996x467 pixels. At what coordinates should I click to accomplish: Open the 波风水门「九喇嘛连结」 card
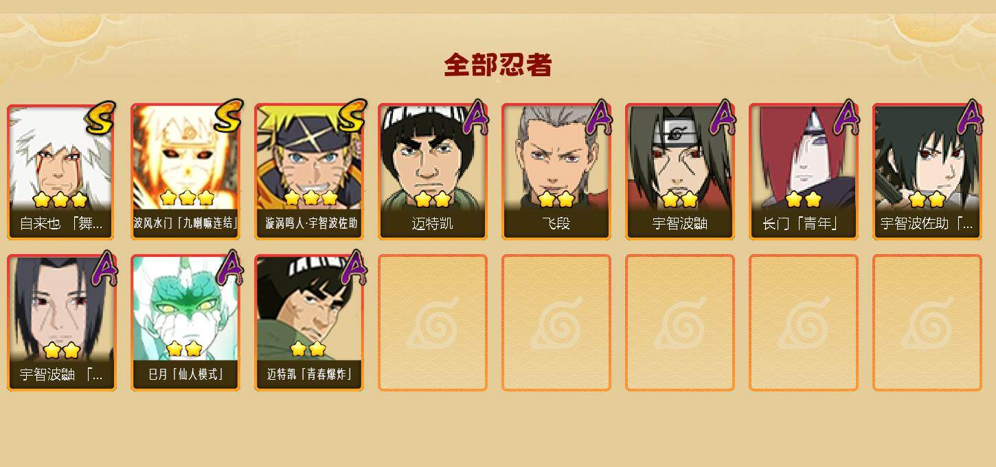(185, 172)
